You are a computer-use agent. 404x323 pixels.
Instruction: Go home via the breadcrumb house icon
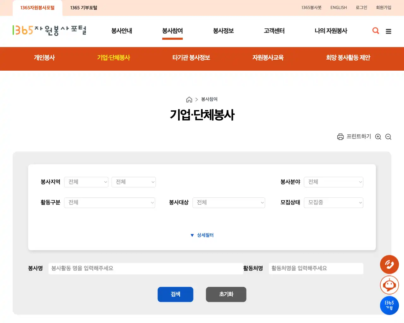(x=189, y=99)
